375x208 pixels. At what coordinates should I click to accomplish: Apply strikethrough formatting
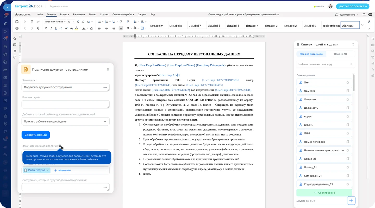point(61,28)
